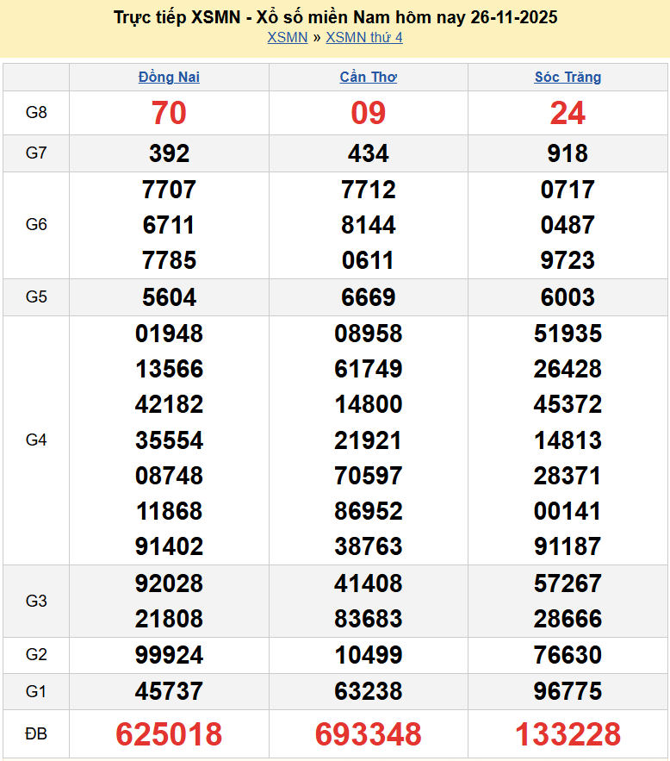Click the G3 row label
Screen dimensions: 670x761
pyautogui.click(x=36, y=601)
